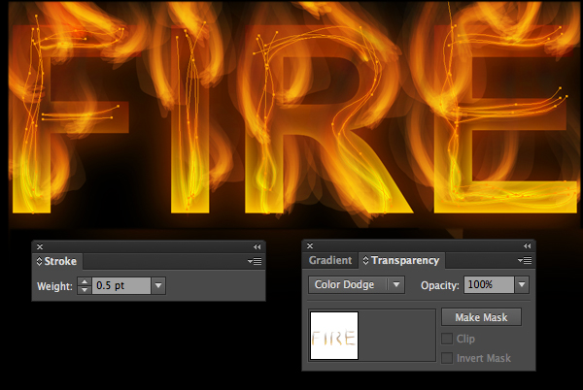Screen dimensions: 583x390
Task: Open the Opacity dropdown arrow
Action: (x=522, y=285)
